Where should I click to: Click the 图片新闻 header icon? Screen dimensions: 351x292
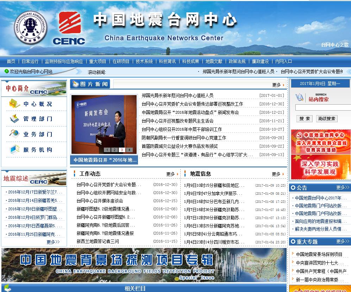tap(76, 84)
